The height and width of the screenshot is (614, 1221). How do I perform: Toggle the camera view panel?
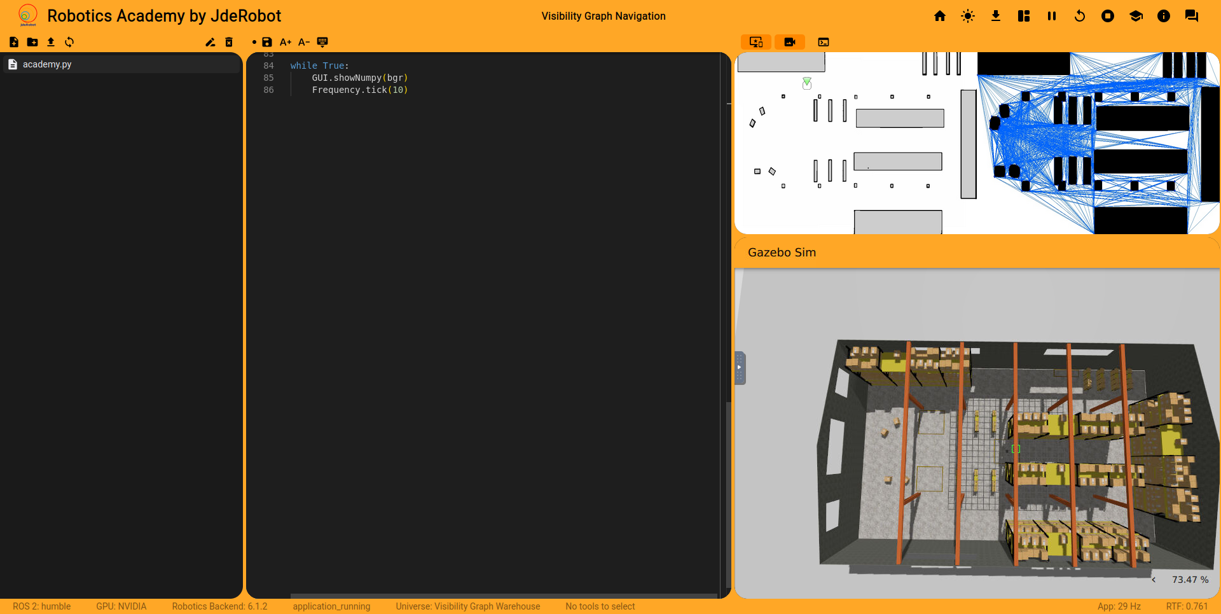790,42
